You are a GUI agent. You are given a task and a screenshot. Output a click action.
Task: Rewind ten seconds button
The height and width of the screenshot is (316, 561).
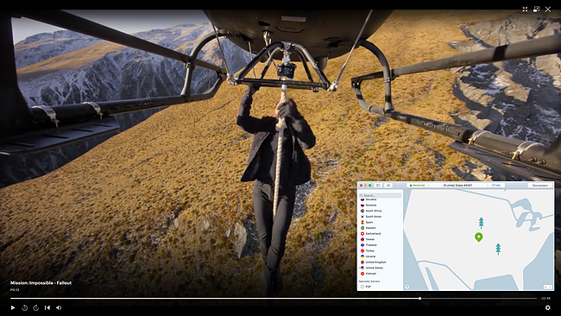[25, 307]
